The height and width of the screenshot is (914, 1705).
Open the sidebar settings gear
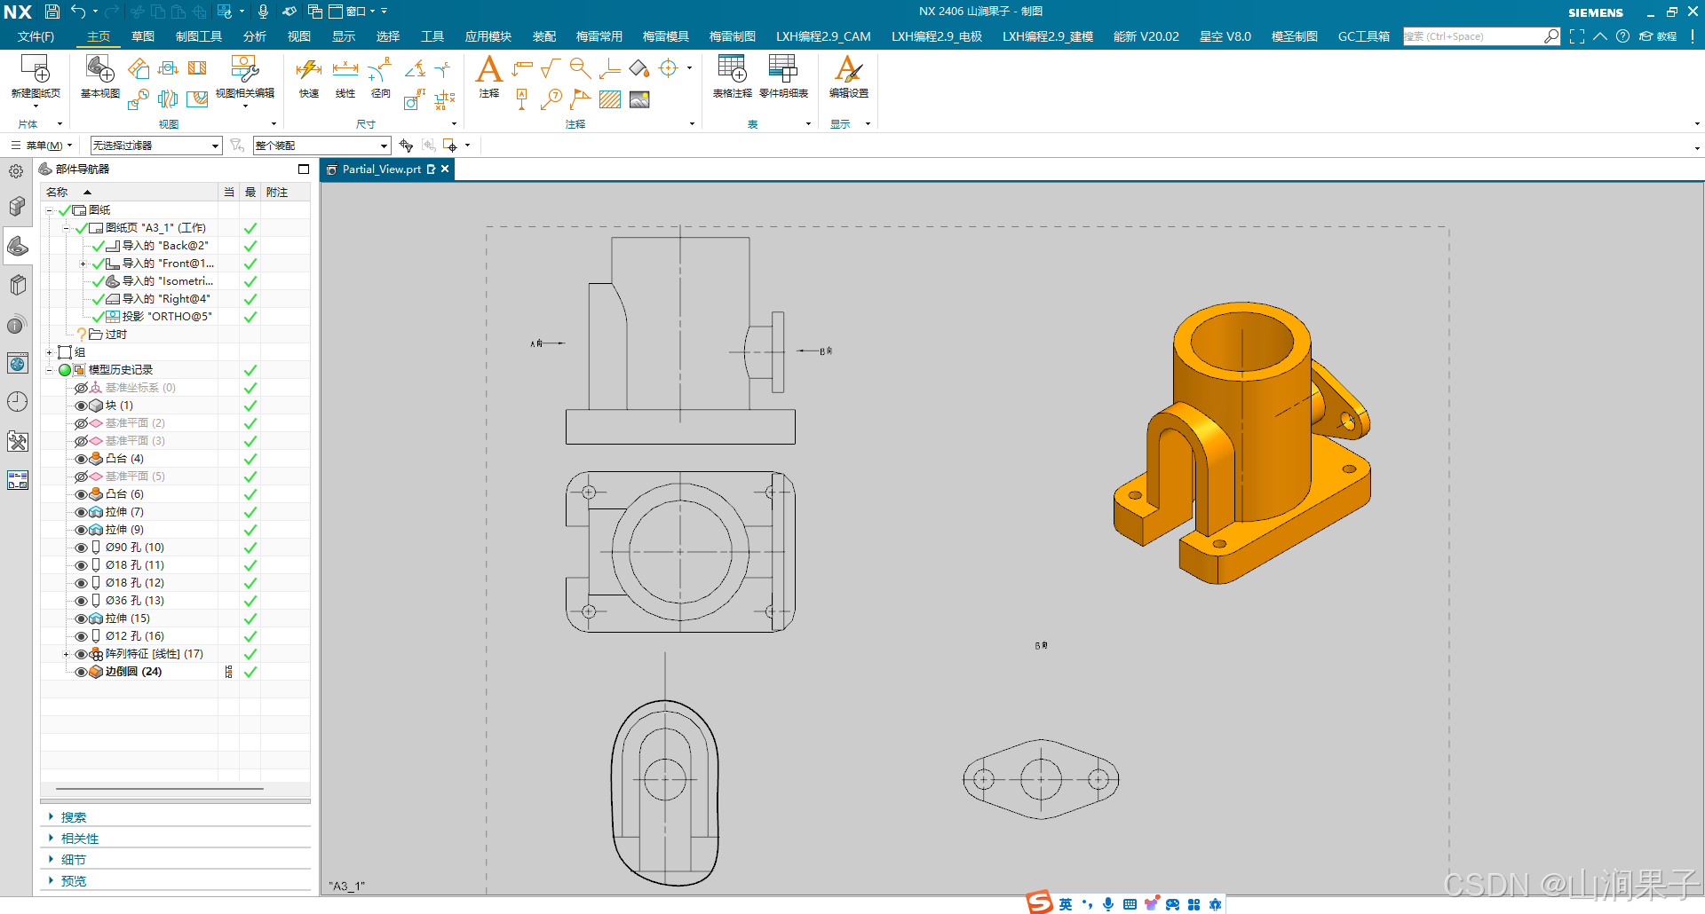(16, 171)
